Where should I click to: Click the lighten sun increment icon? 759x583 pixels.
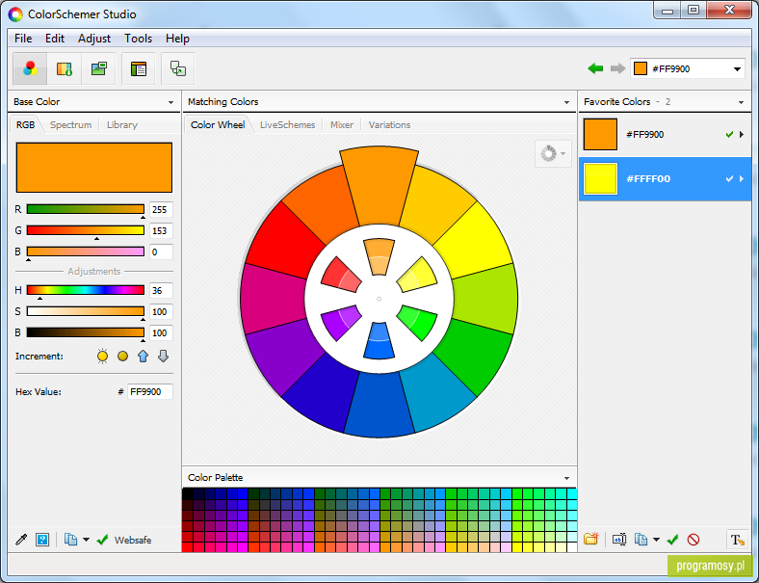coord(102,357)
